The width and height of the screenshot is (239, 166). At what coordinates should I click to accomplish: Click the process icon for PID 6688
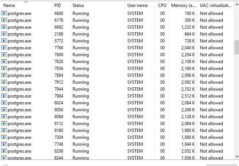click(4, 13)
